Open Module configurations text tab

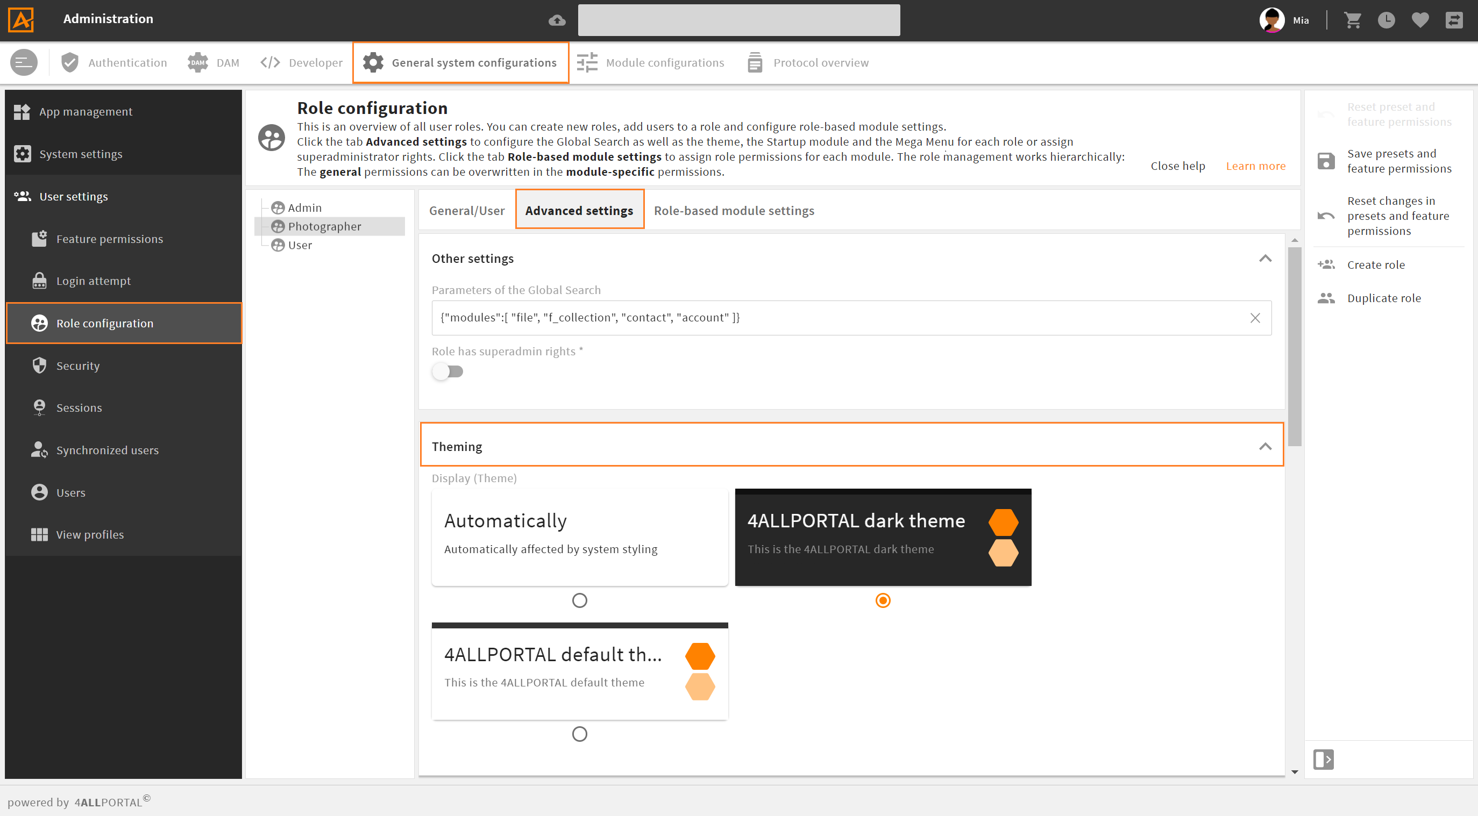pos(664,62)
